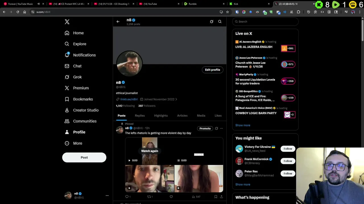Open the Home page
This screenshot has height=204, width=364.
pos(74,33)
